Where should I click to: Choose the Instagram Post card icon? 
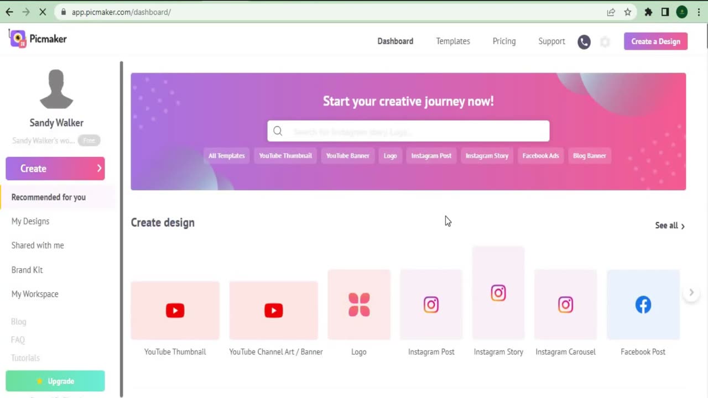[431, 305]
